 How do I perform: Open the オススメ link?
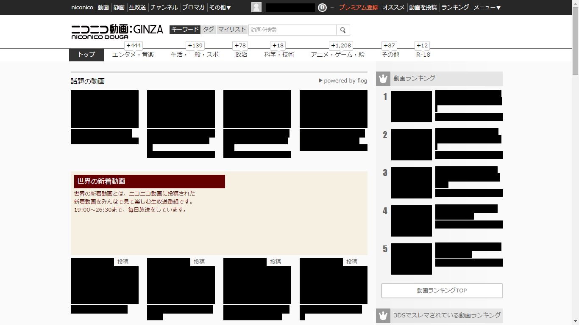click(x=394, y=8)
